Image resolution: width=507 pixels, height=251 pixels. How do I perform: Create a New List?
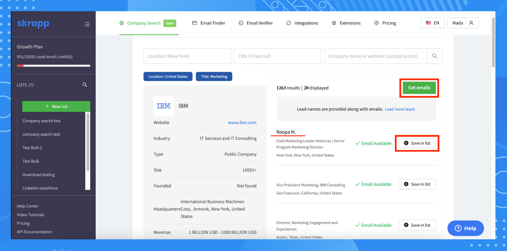pyautogui.click(x=56, y=106)
